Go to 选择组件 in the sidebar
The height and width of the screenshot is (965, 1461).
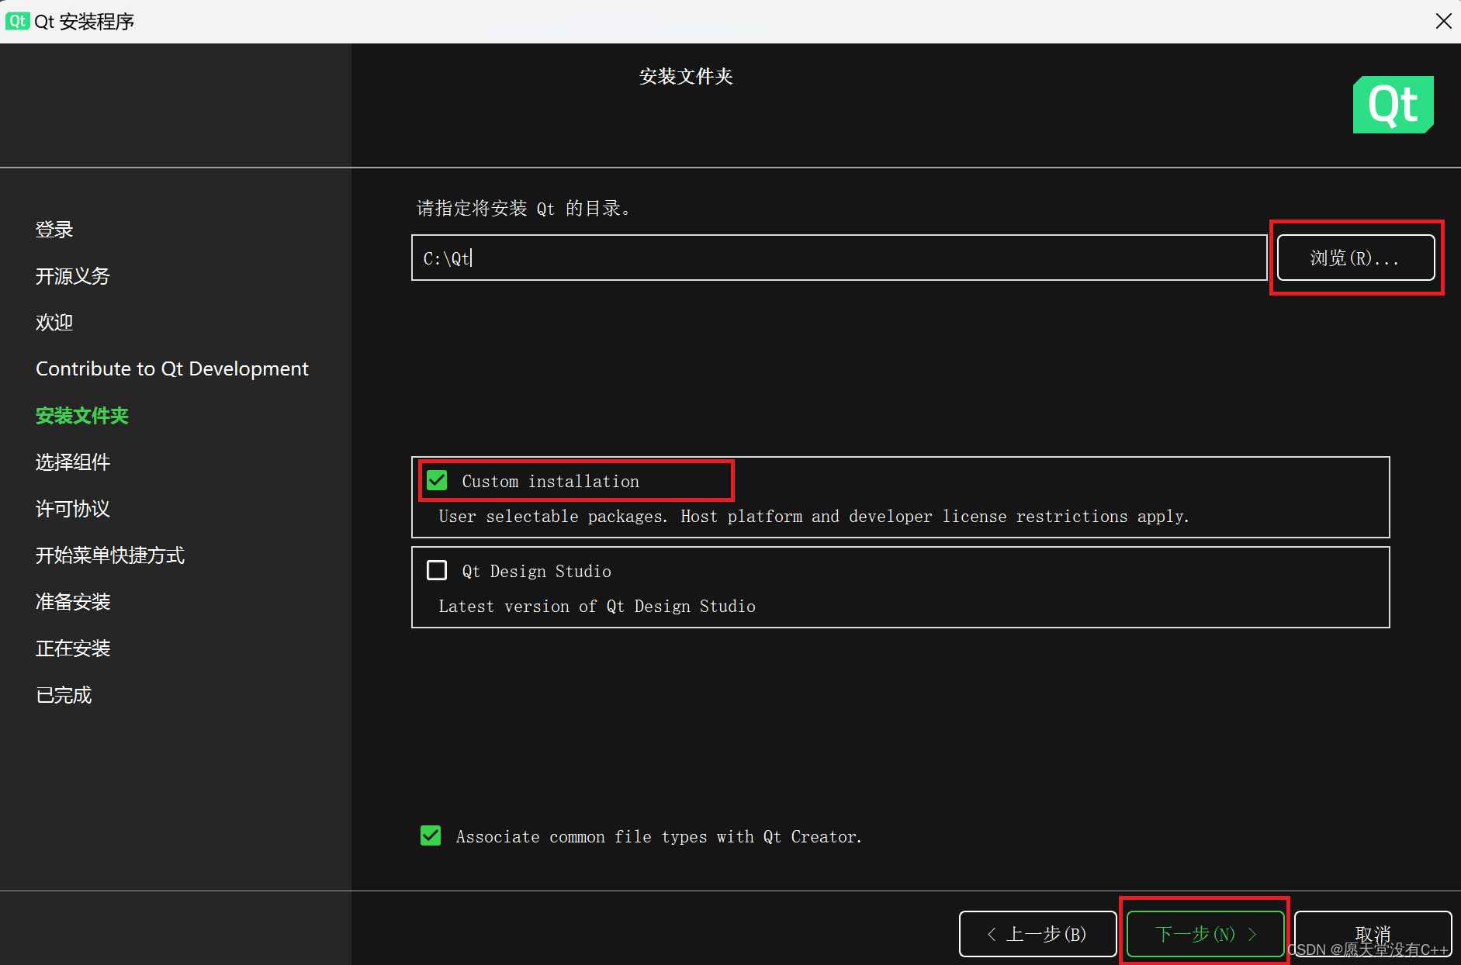(73, 462)
